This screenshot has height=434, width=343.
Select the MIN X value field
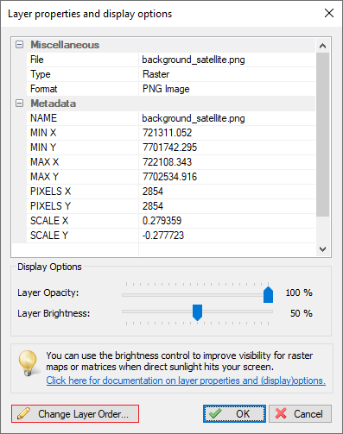tap(227, 133)
